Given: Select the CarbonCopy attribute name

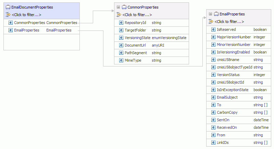Looking at the screenshot, I should click(227, 112).
